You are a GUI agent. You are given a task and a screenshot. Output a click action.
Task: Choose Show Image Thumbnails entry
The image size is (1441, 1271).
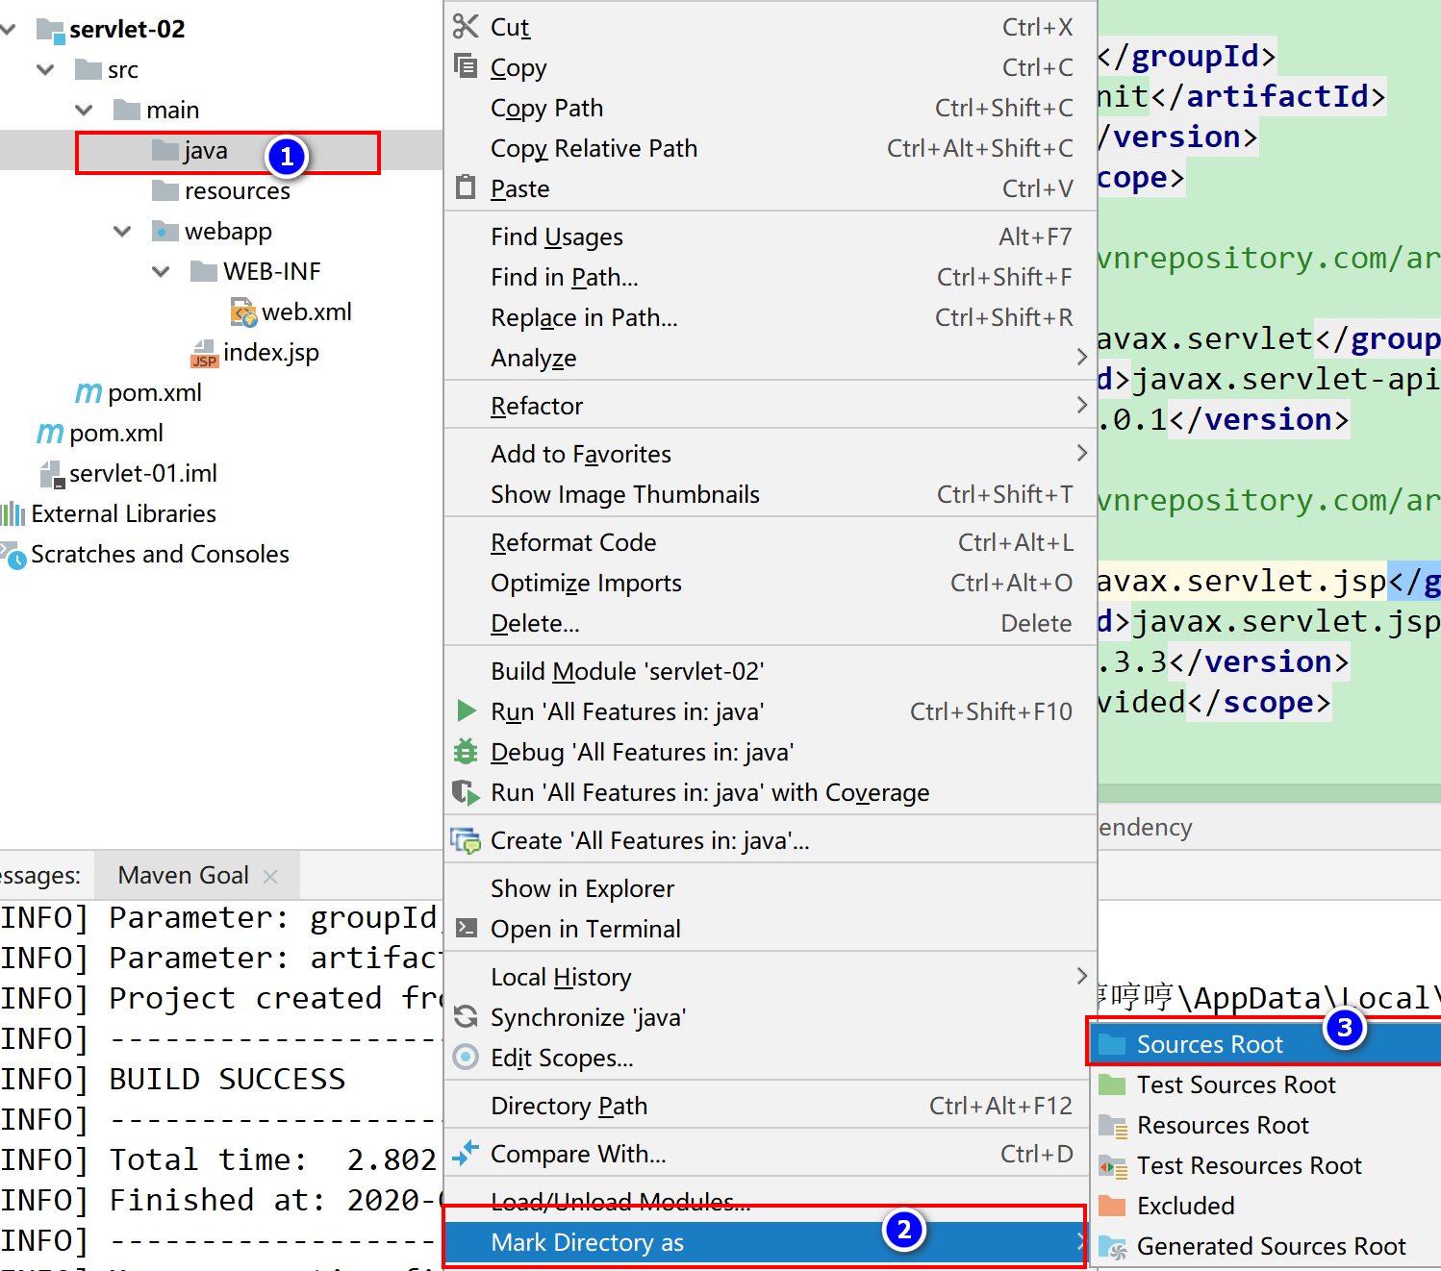click(x=770, y=494)
